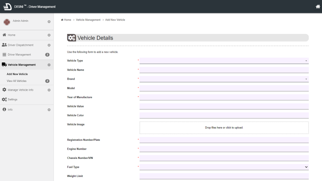Image resolution: width=322 pixels, height=181 pixels.
Task: Select Driver Management menu item
Action: click(19, 55)
